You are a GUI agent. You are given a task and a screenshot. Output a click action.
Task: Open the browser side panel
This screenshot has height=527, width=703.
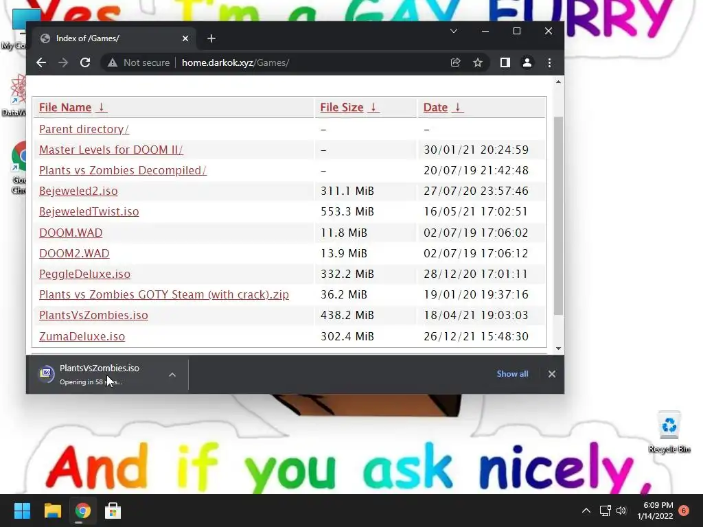505,62
